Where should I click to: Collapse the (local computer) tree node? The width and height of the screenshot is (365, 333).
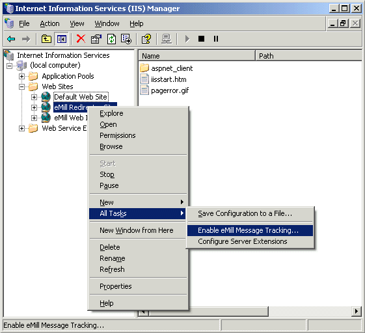tap(9, 66)
